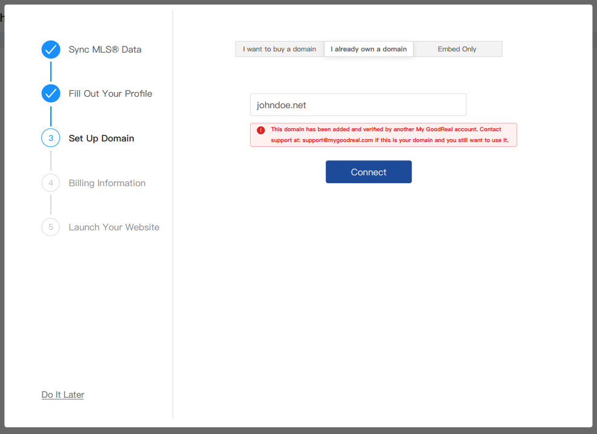597x434 pixels.
Task: Click the support@mygoodreal.com email address
Action: coord(338,139)
